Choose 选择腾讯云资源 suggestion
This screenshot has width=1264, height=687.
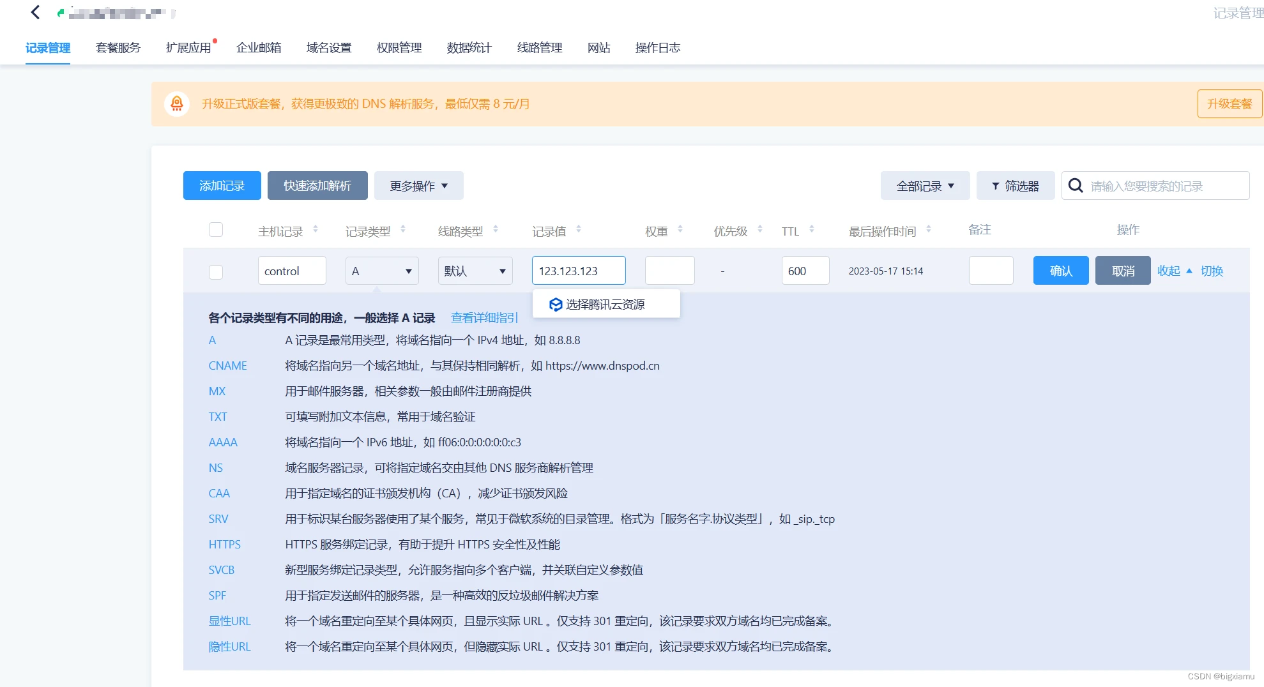(x=606, y=305)
